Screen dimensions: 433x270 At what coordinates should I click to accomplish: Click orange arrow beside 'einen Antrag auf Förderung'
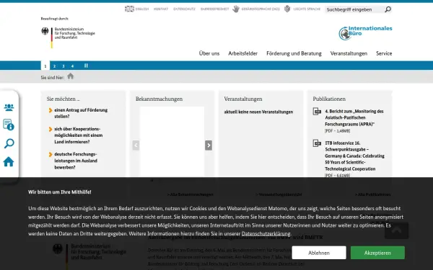51,110
